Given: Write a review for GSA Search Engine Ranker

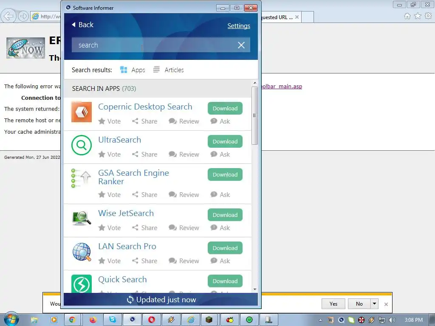Looking at the screenshot, I should pos(184,194).
